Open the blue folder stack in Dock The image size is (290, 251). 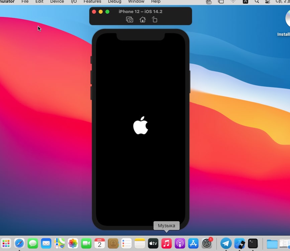pyautogui.click(x=272, y=244)
